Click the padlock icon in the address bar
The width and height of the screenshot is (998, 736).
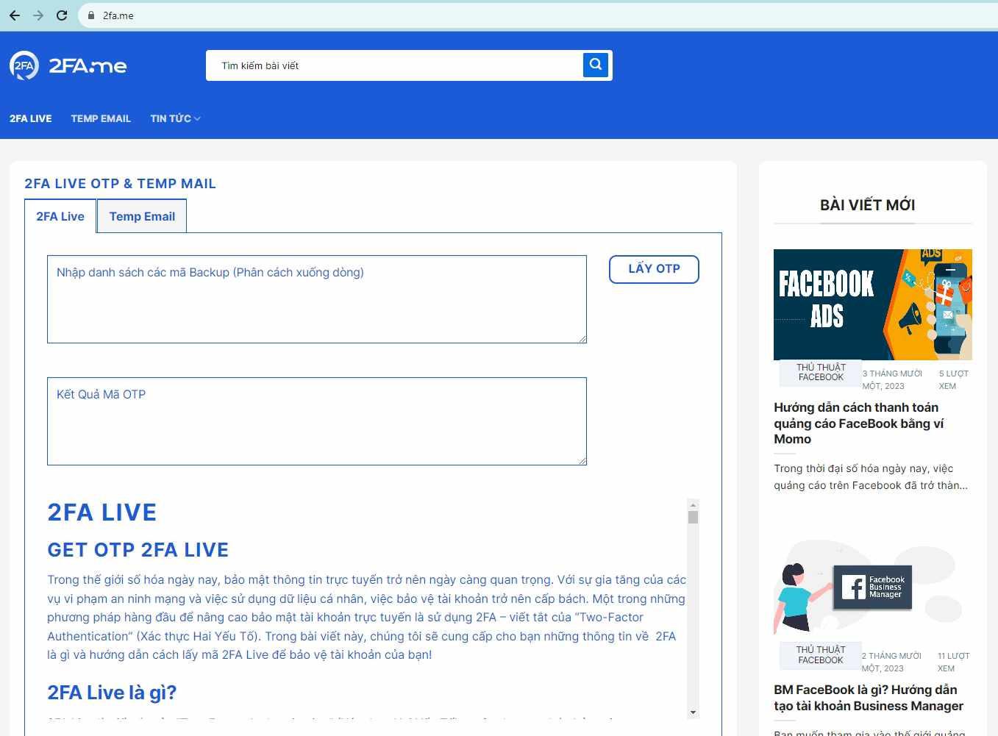pos(90,15)
